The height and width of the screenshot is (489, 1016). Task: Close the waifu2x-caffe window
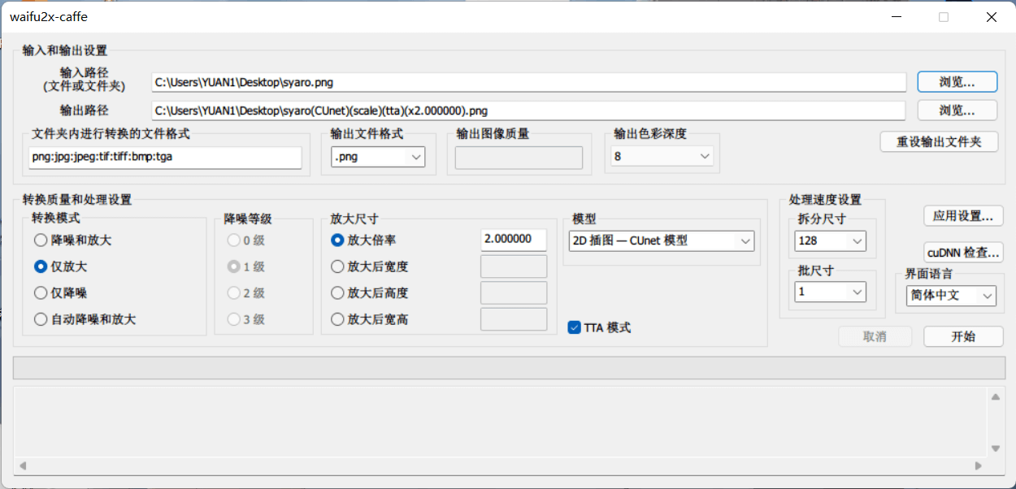[991, 16]
